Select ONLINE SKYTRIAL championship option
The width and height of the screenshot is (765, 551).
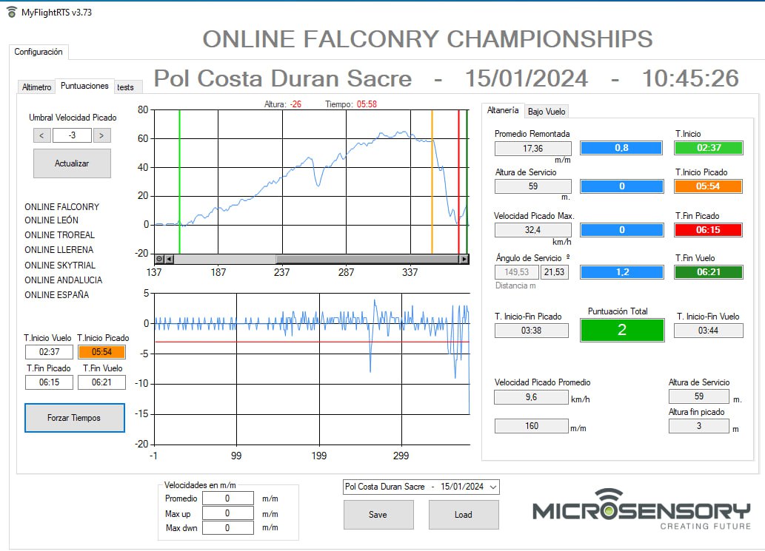tap(60, 265)
